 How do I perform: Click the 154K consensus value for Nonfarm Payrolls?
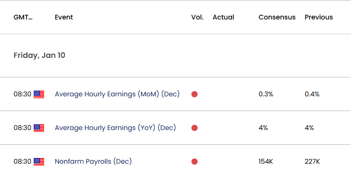[x=266, y=161]
